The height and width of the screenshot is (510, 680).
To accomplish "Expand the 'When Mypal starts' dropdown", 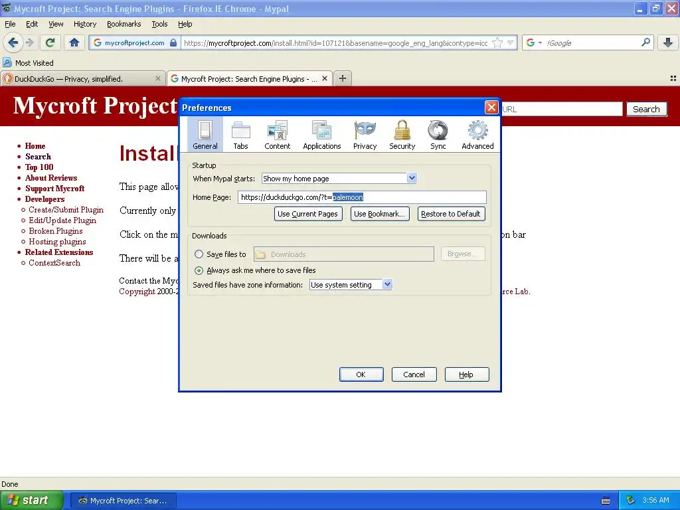I will [x=412, y=178].
